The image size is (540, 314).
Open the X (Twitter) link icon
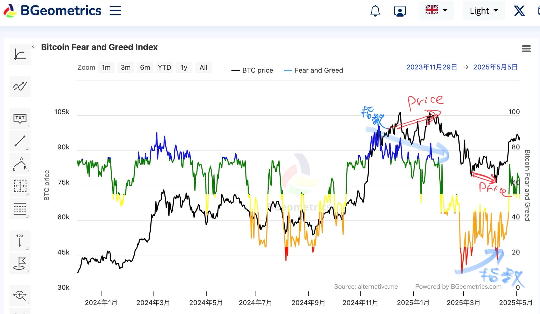[x=519, y=11]
